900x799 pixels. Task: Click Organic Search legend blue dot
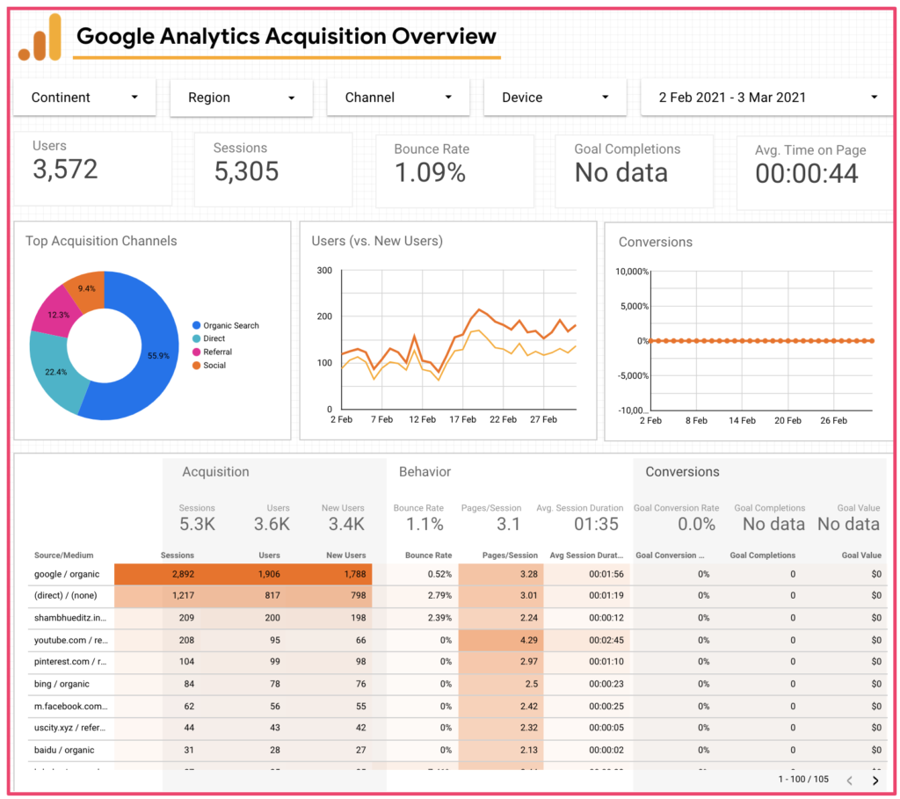196,325
